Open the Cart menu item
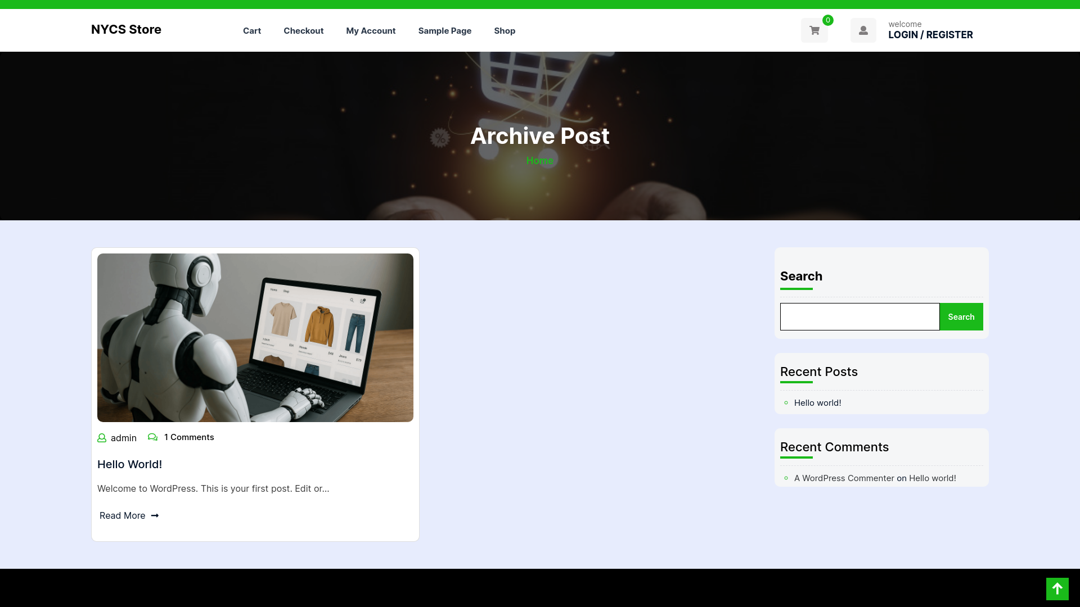1080x607 pixels. [251, 31]
